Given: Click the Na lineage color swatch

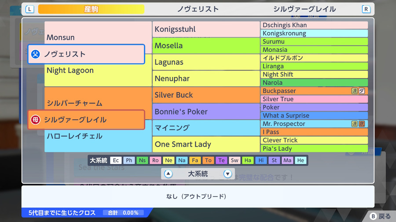Looking at the screenshot, I should point(182,160).
